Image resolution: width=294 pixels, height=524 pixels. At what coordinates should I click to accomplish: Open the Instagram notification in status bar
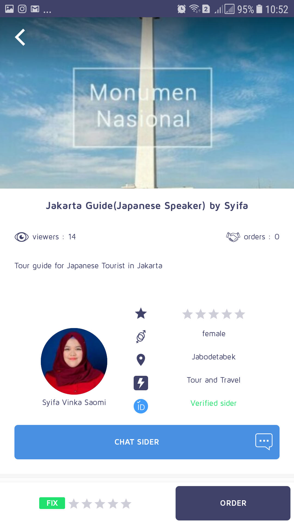(x=22, y=9)
